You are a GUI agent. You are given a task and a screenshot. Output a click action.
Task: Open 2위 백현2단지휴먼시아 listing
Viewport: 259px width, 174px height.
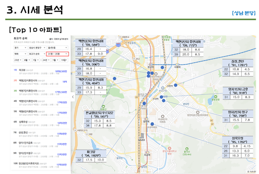pos(40,82)
